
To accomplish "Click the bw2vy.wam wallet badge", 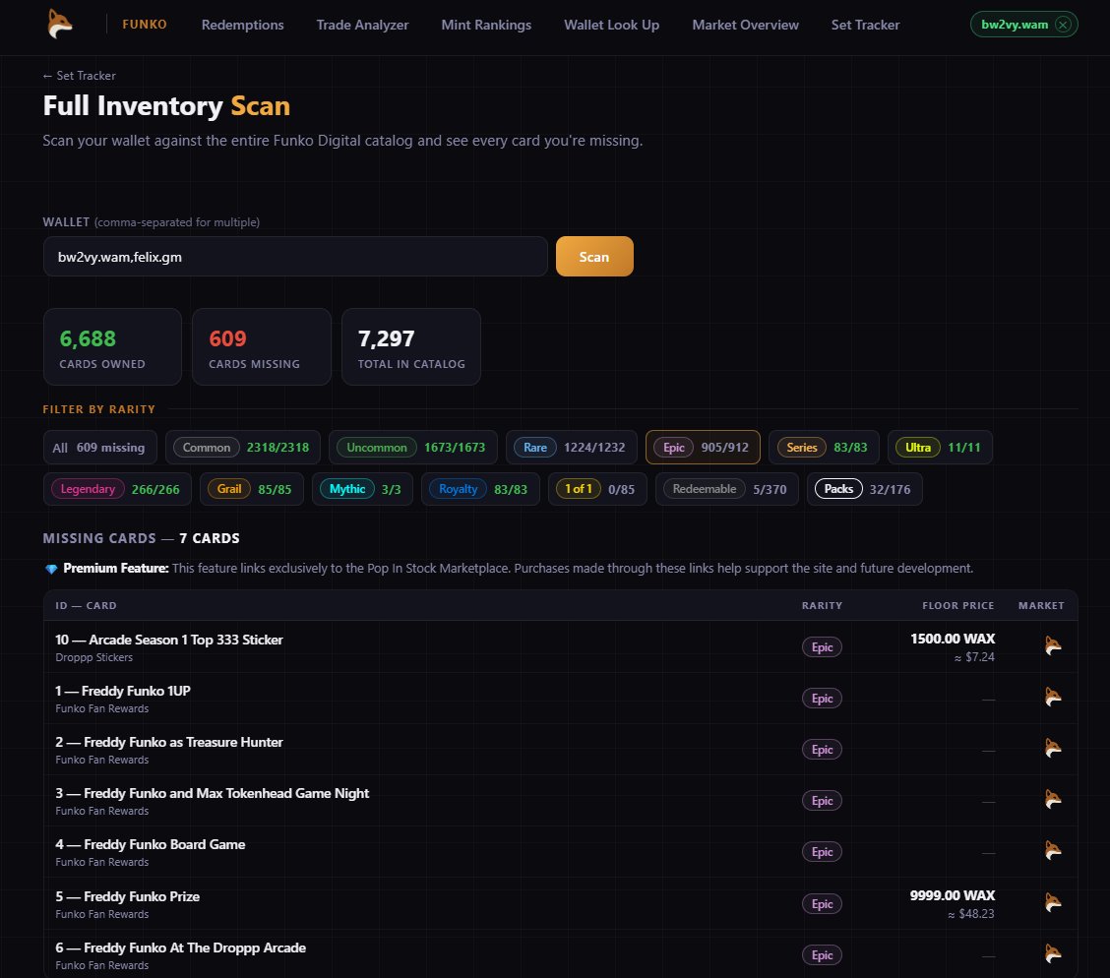I will pos(1023,25).
